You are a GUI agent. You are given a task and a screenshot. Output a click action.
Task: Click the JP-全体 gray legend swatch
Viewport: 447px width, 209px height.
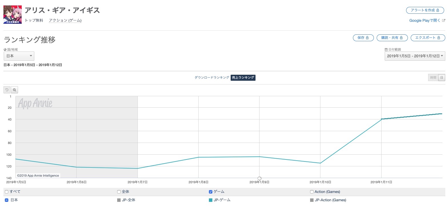(x=119, y=200)
